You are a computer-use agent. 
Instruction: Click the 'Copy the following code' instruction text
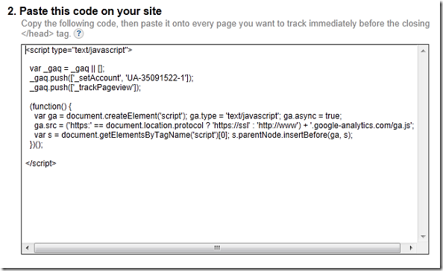click(x=225, y=28)
